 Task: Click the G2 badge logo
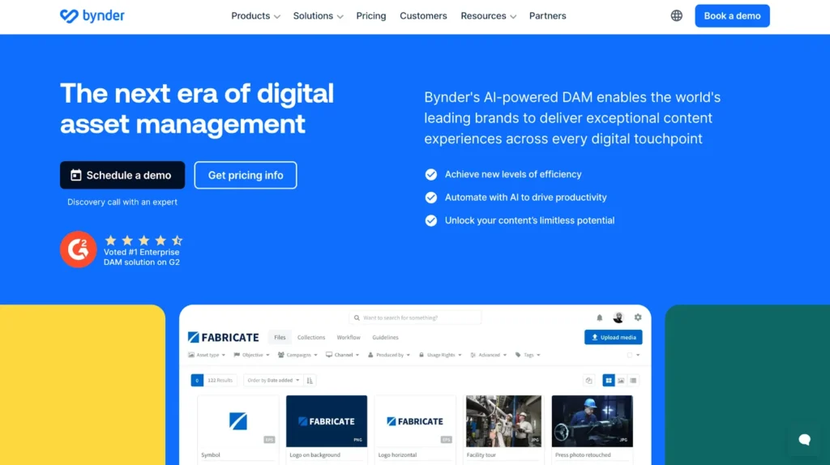click(78, 250)
